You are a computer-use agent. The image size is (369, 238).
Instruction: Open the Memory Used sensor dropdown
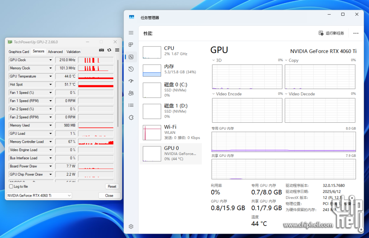click(x=50, y=125)
